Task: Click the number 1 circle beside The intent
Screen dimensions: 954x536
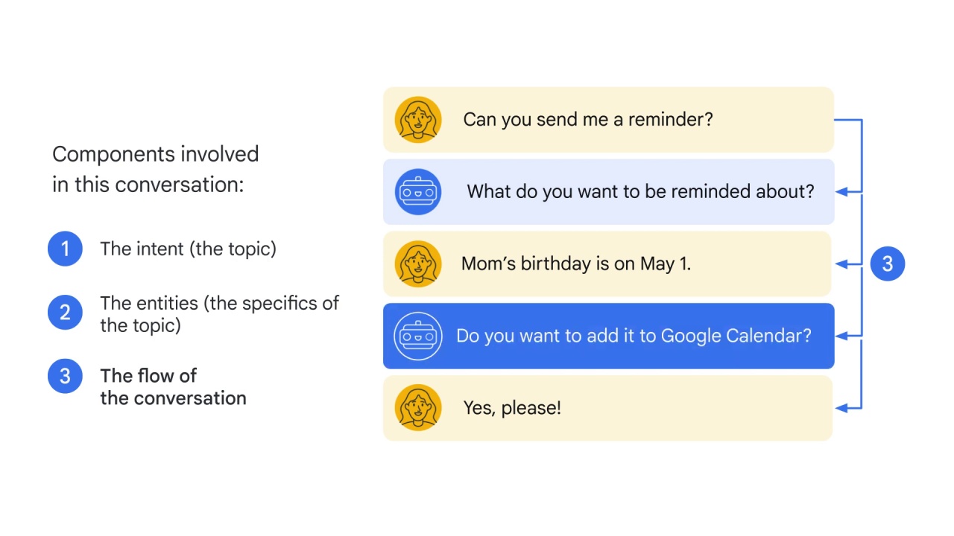Action: [65, 249]
